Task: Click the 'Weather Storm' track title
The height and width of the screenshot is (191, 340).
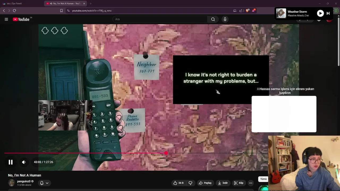Action: [x=297, y=12]
